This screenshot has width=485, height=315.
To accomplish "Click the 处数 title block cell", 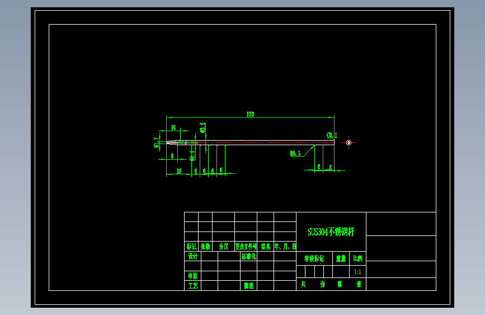I will point(205,247).
